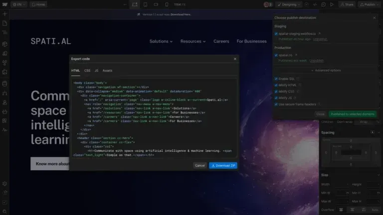Open the Navigator panel icon
The width and height of the screenshot is (383, 215).
coord(4,32)
